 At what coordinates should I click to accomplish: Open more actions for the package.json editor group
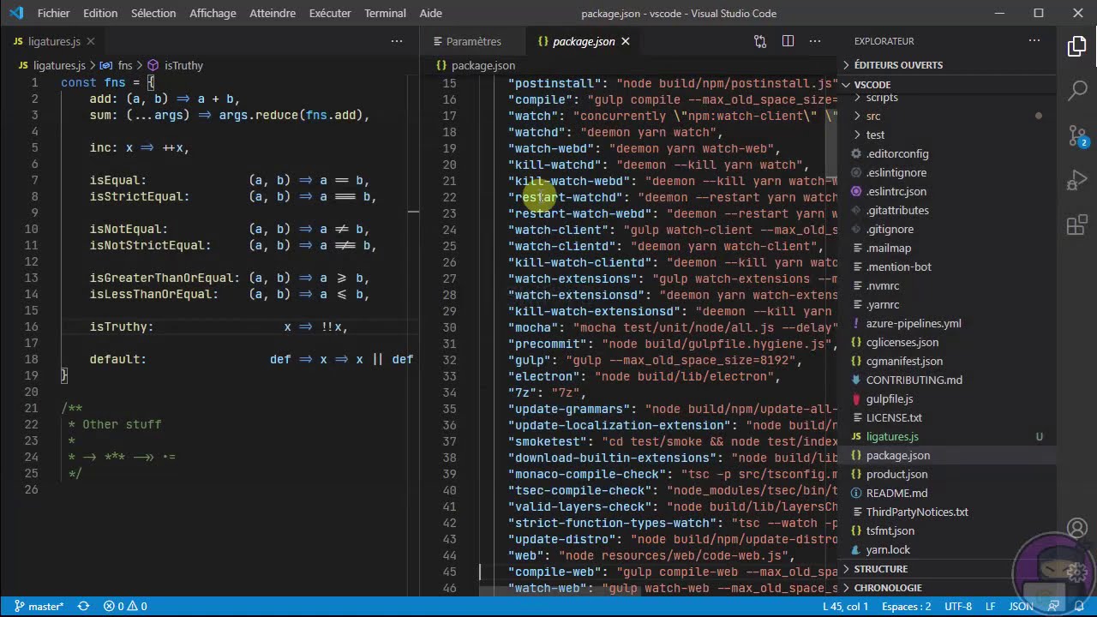coord(815,41)
